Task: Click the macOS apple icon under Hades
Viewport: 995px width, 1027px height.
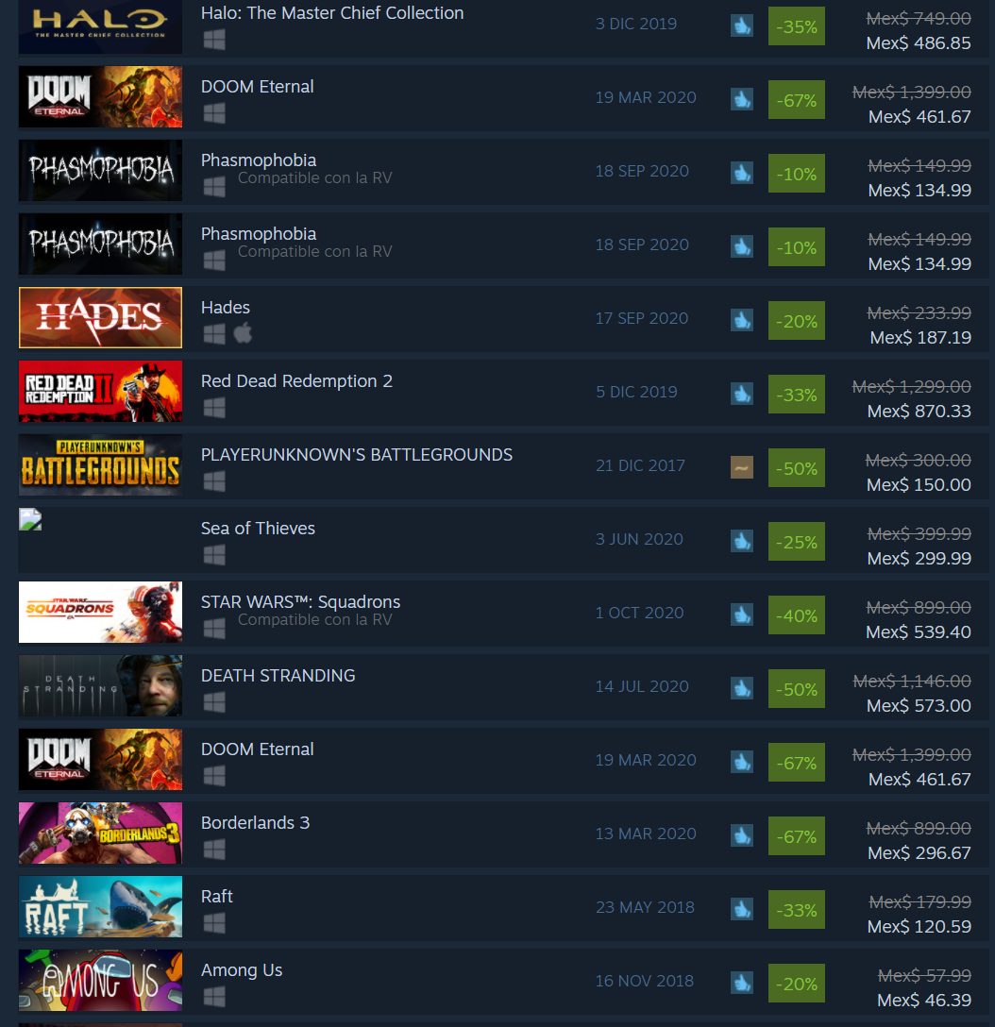Action: pos(243,333)
